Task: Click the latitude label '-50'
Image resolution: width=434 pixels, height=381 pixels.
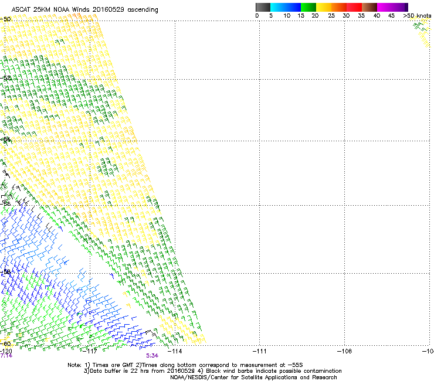Action: click(x=5, y=19)
